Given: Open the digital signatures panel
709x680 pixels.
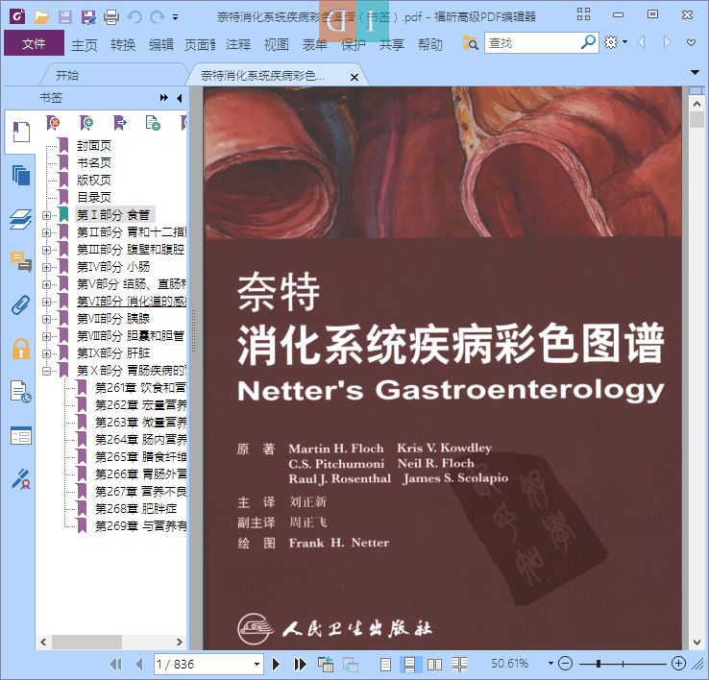Looking at the screenshot, I should (x=21, y=479).
